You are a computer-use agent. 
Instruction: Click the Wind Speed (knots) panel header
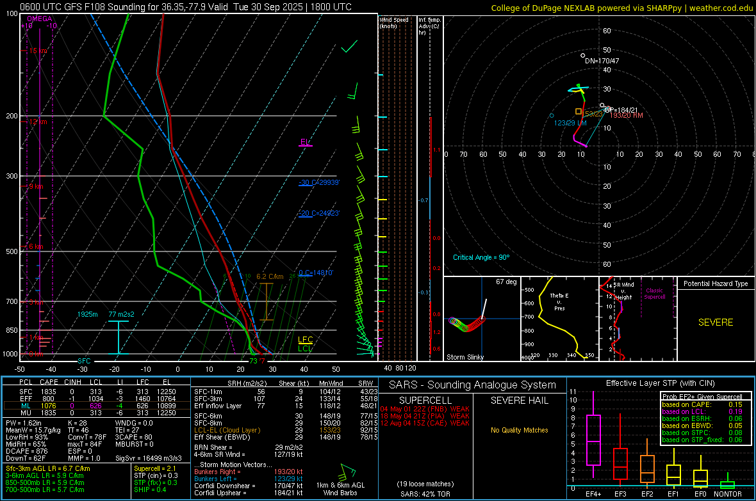(394, 22)
